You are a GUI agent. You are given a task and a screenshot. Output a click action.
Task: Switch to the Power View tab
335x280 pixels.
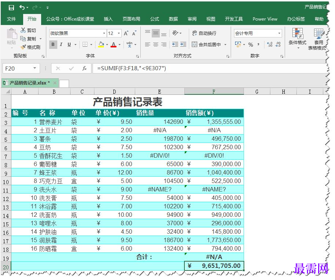(265, 19)
